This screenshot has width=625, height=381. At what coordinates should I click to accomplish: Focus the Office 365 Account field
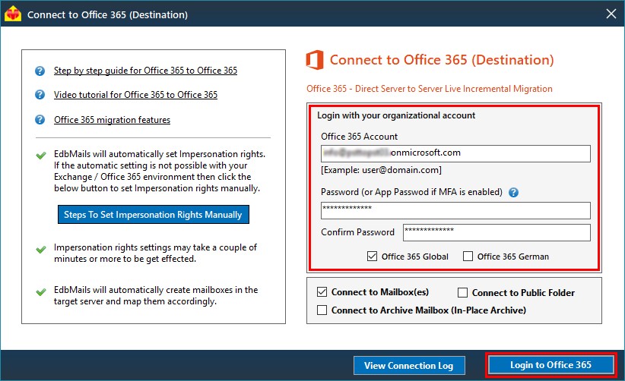(x=455, y=153)
